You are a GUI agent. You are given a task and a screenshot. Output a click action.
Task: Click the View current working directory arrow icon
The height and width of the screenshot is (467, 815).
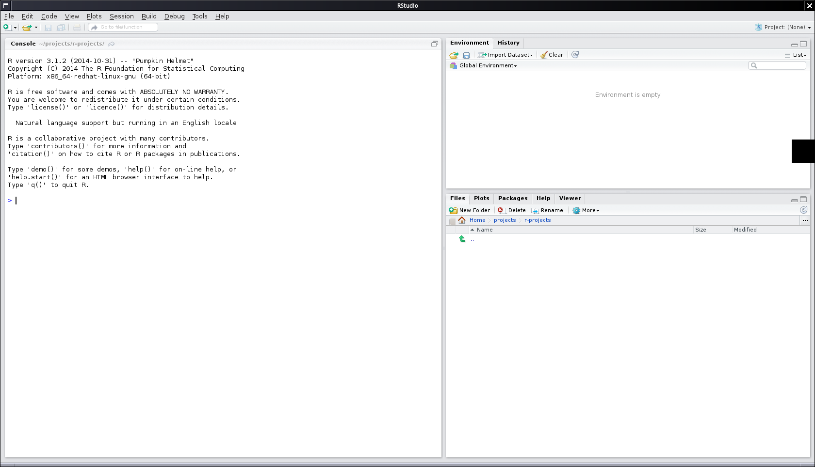[112, 44]
